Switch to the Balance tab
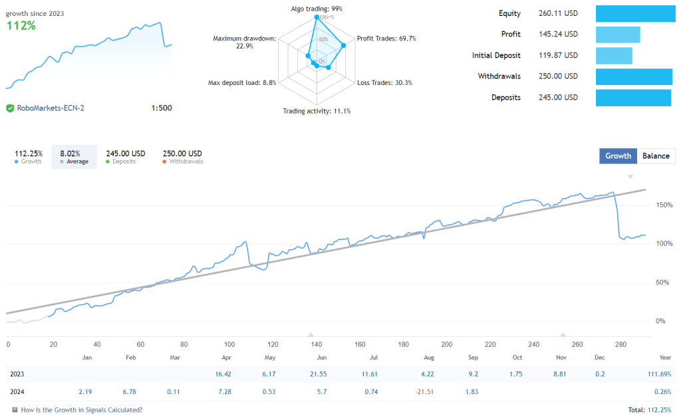Screen dimensions: 681x418 click(x=656, y=156)
